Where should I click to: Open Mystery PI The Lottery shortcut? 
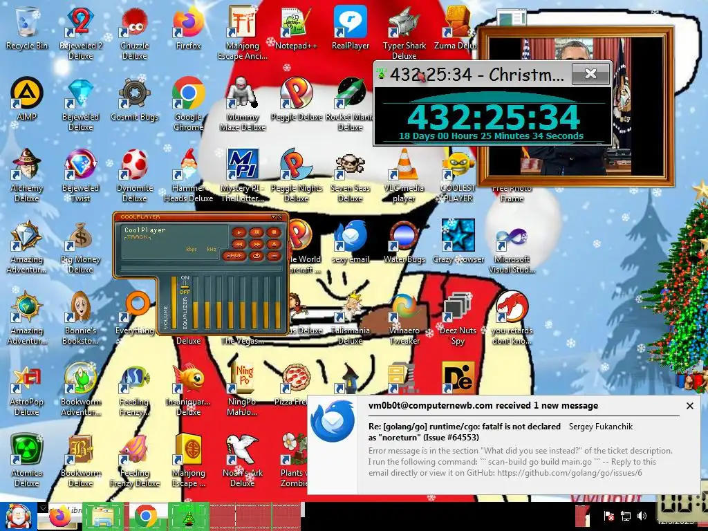point(242,174)
